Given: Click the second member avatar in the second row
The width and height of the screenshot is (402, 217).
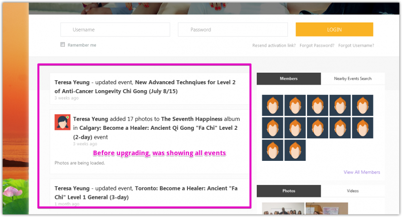Looking at the screenshot, I should pos(295,128).
